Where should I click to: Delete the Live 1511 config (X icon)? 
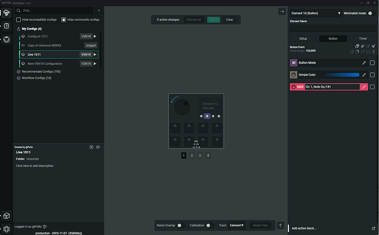[x=91, y=147]
